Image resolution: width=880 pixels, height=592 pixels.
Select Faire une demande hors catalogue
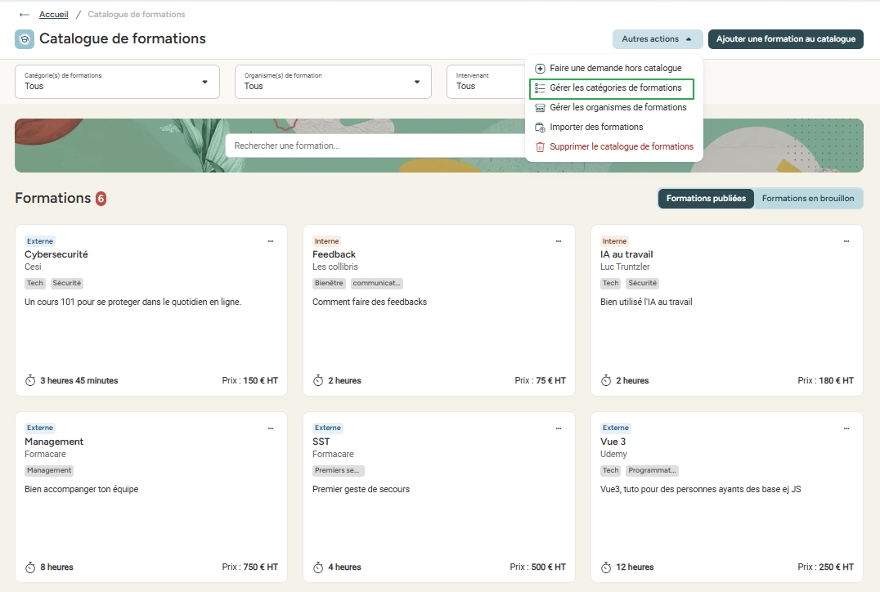(x=615, y=69)
